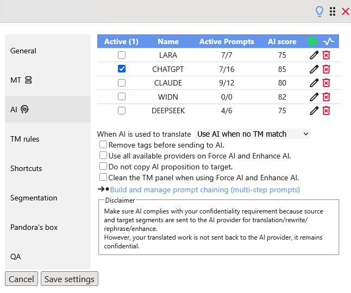Delete the CHATGPT provider
The image size is (351, 293).
(326, 69)
